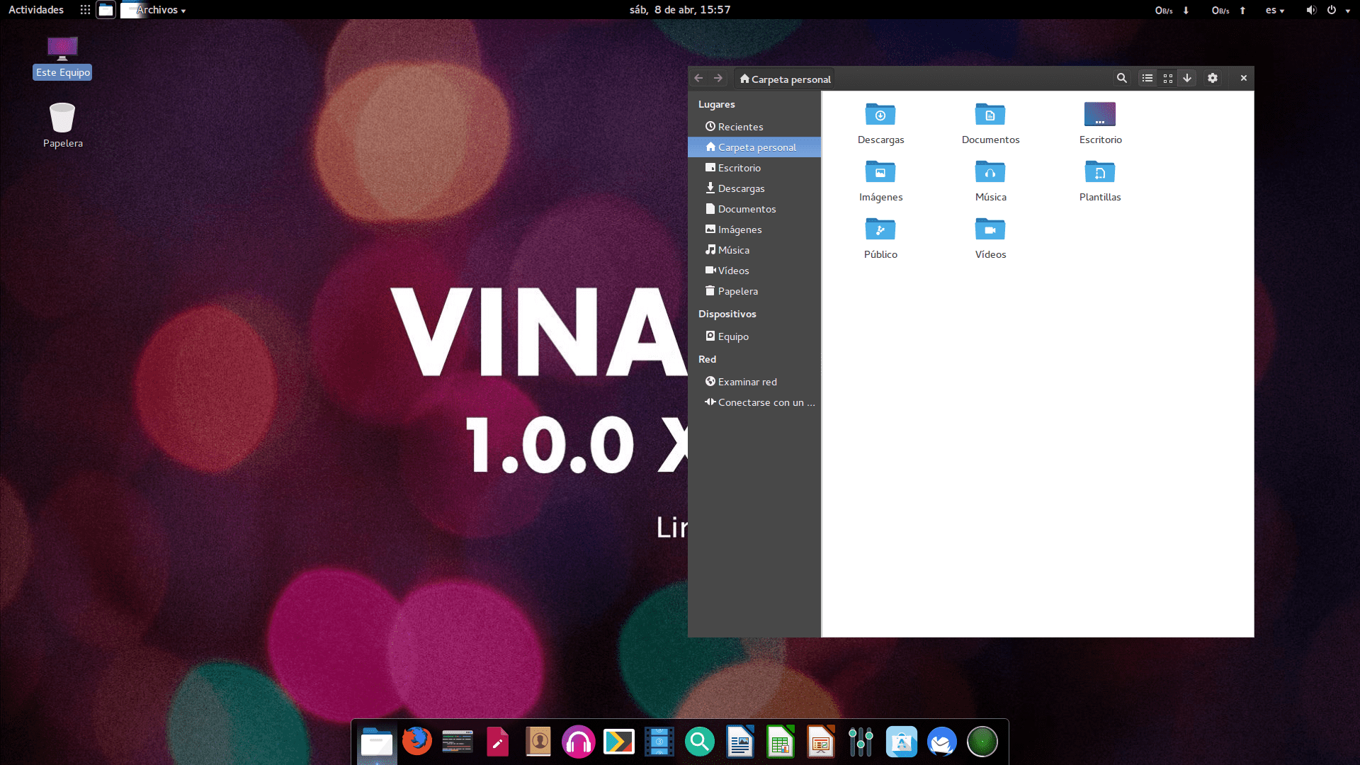
Task: Select the Papelera desktop trash icon
Action: click(62, 125)
